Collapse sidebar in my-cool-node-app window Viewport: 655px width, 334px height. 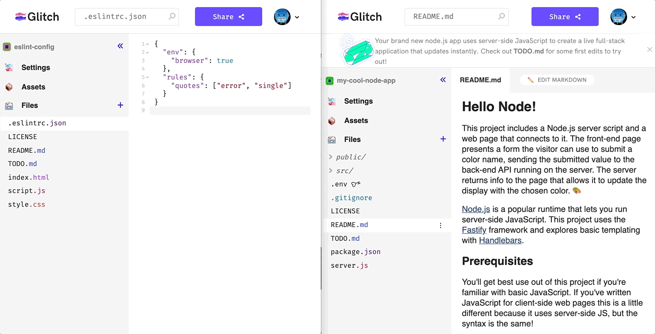pos(443,79)
